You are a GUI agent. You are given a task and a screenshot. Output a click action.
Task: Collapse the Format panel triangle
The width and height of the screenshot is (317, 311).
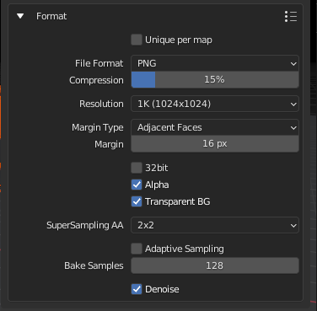pyautogui.click(x=20, y=16)
